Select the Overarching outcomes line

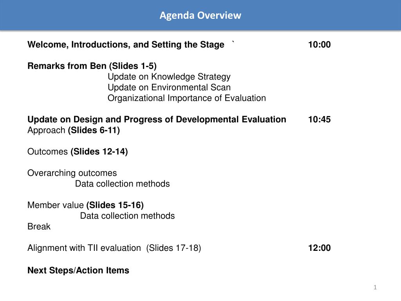coord(72,173)
